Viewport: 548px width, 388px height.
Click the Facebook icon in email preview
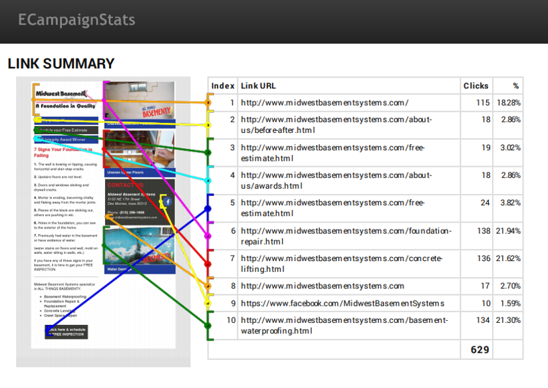click(168, 201)
